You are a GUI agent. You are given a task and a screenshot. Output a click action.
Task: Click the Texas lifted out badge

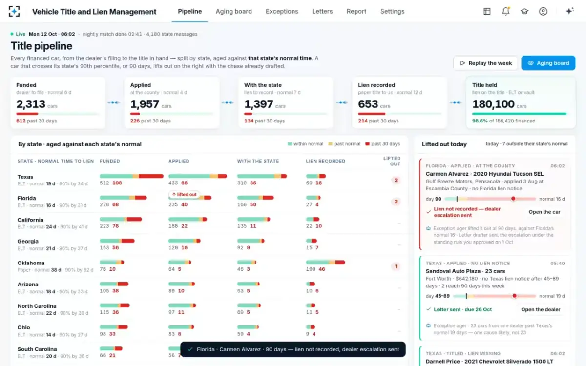(396, 180)
